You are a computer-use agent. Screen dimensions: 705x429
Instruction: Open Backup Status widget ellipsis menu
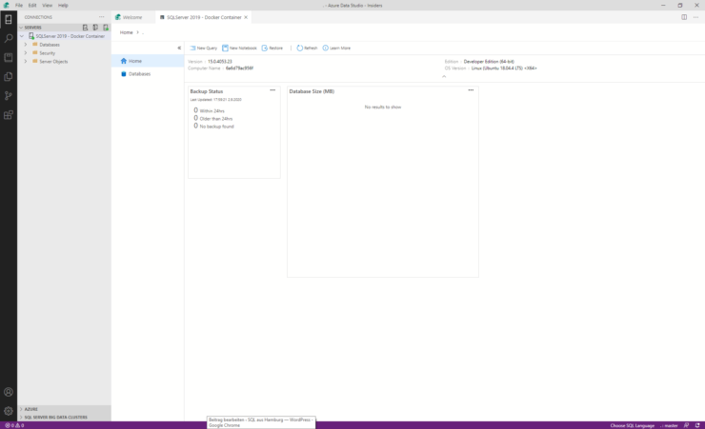(272, 90)
